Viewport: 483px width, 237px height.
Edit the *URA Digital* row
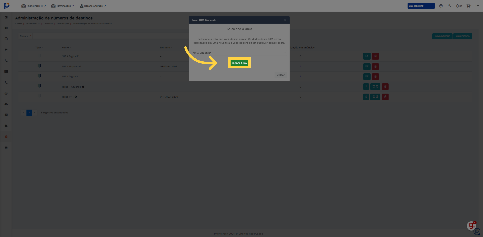tap(367, 76)
